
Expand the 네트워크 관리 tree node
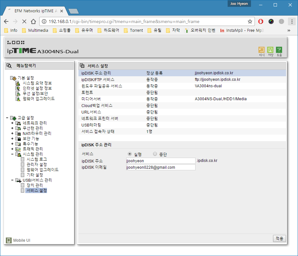12,123
